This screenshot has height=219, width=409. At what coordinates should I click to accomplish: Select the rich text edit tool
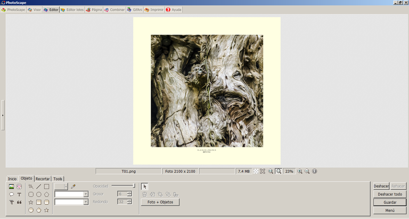coord(12,202)
